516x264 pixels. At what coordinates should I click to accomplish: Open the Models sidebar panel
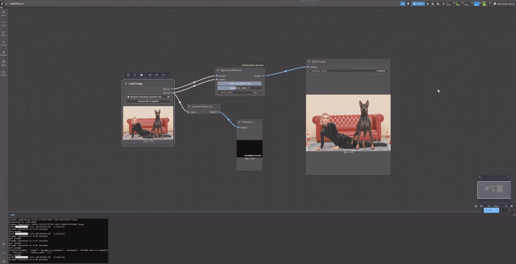click(4, 33)
